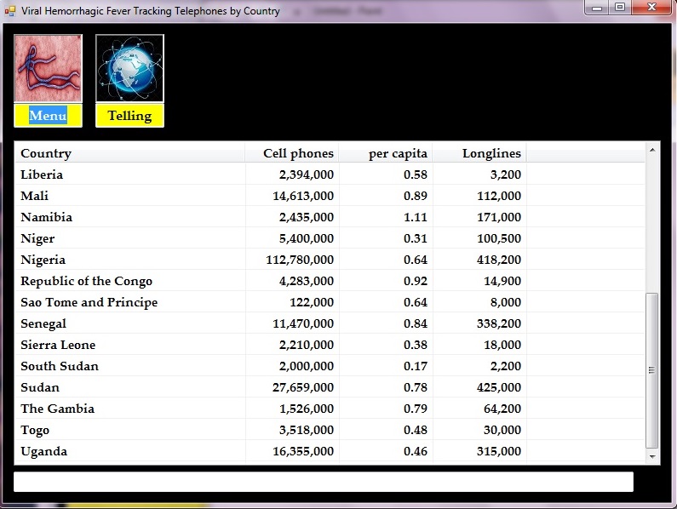
Task: Click the longlines value 338,200
Action: click(499, 323)
